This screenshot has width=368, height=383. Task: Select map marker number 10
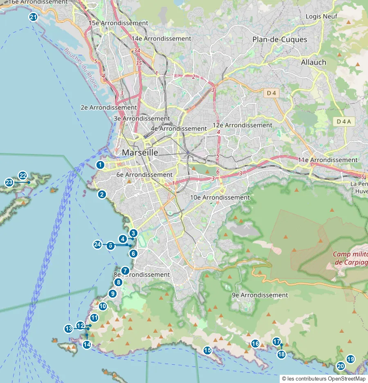[103, 306]
